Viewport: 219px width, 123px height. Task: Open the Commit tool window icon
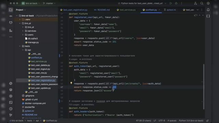pyautogui.click(x=11, y=16)
